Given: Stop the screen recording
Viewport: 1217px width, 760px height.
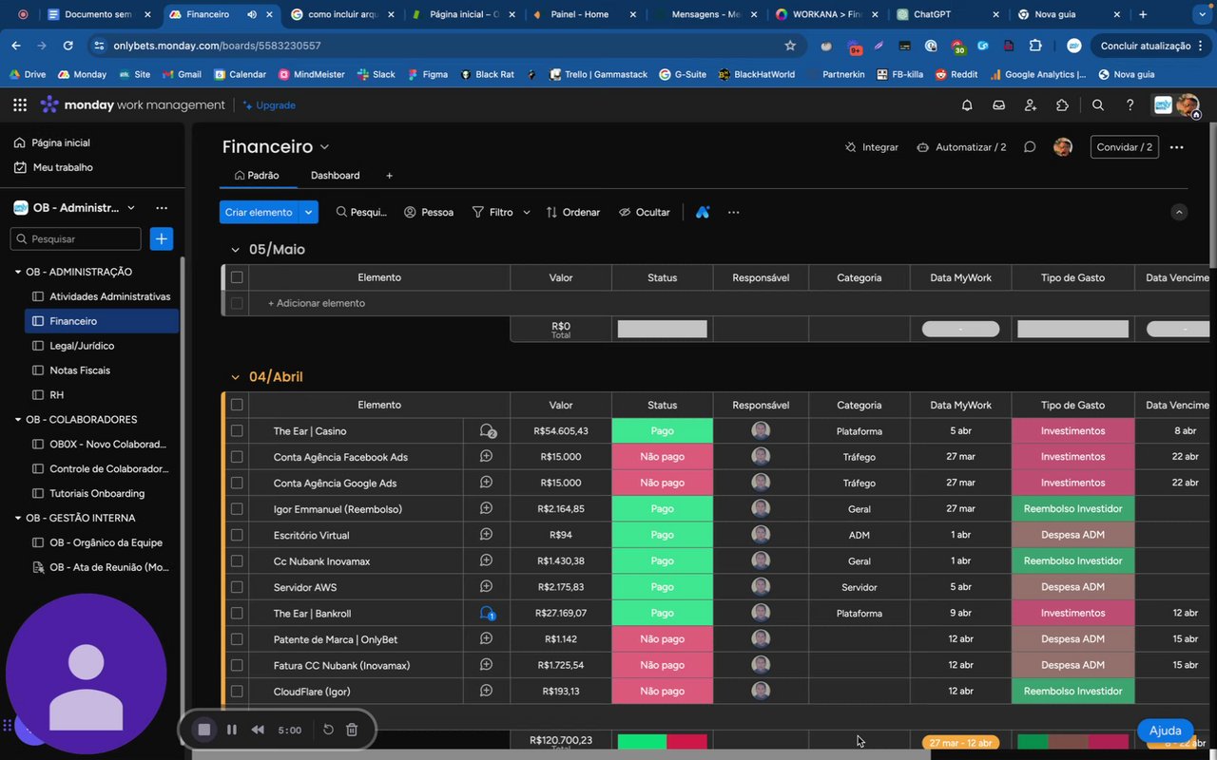Looking at the screenshot, I should point(203,730).
